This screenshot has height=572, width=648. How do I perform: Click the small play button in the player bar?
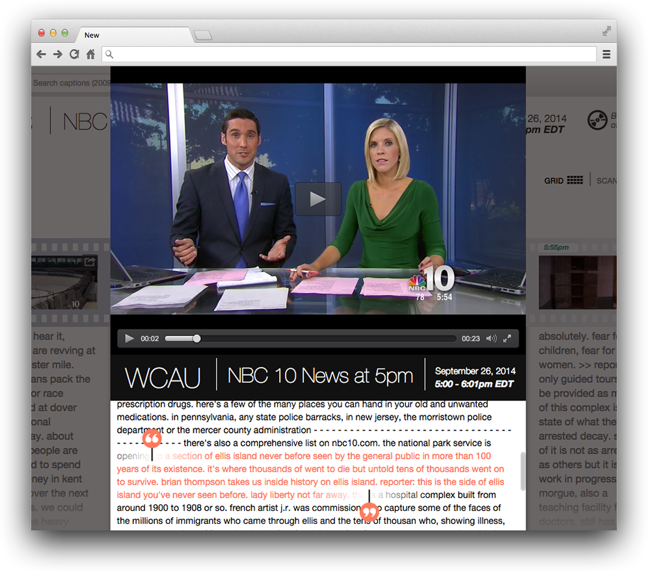[129, 339]
